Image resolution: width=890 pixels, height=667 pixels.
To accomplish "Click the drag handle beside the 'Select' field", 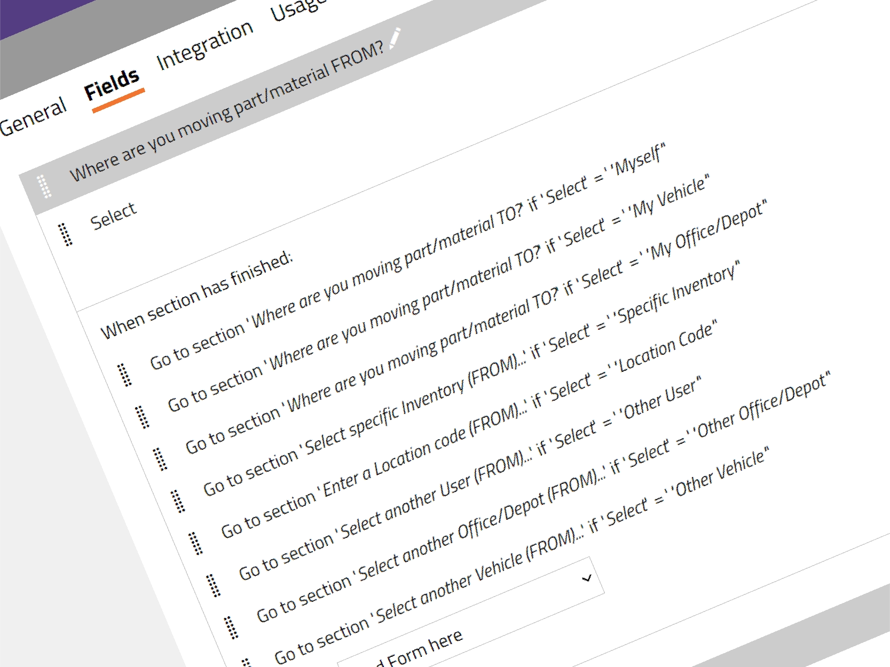I will click(x=66, y=234).
